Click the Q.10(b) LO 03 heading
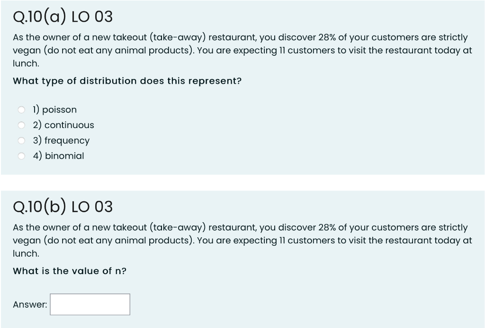The height and width of the screenshot is (328, 485). click(x=63, y=206)
